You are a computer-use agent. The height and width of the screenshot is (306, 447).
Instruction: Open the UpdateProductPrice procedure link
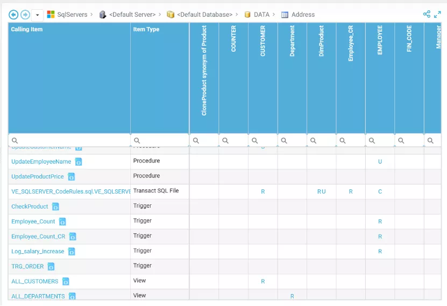(x=38, y=176)
